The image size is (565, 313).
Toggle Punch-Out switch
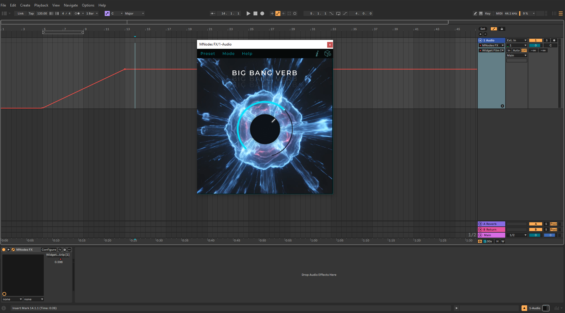click(x=345, y=14)
